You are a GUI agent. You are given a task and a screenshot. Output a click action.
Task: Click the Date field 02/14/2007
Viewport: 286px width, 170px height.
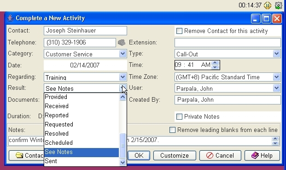[x=85, y=65]
